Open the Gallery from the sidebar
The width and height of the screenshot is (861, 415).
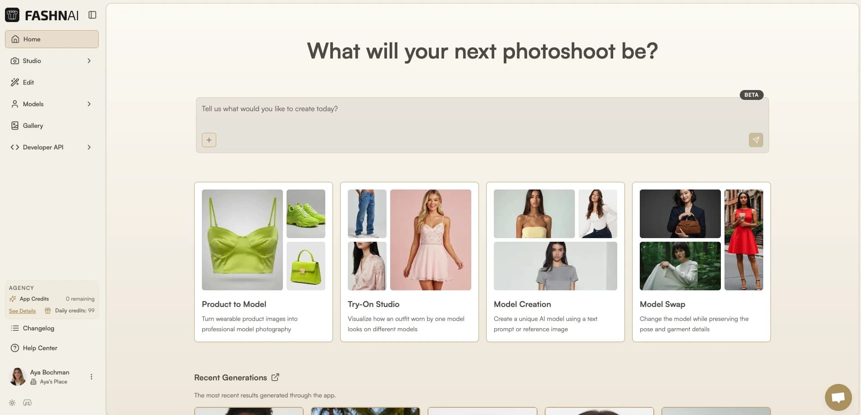coord(32,126)
